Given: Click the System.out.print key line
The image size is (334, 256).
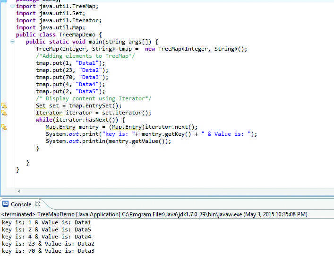Looking at the screenshot, I should (151, 134).
